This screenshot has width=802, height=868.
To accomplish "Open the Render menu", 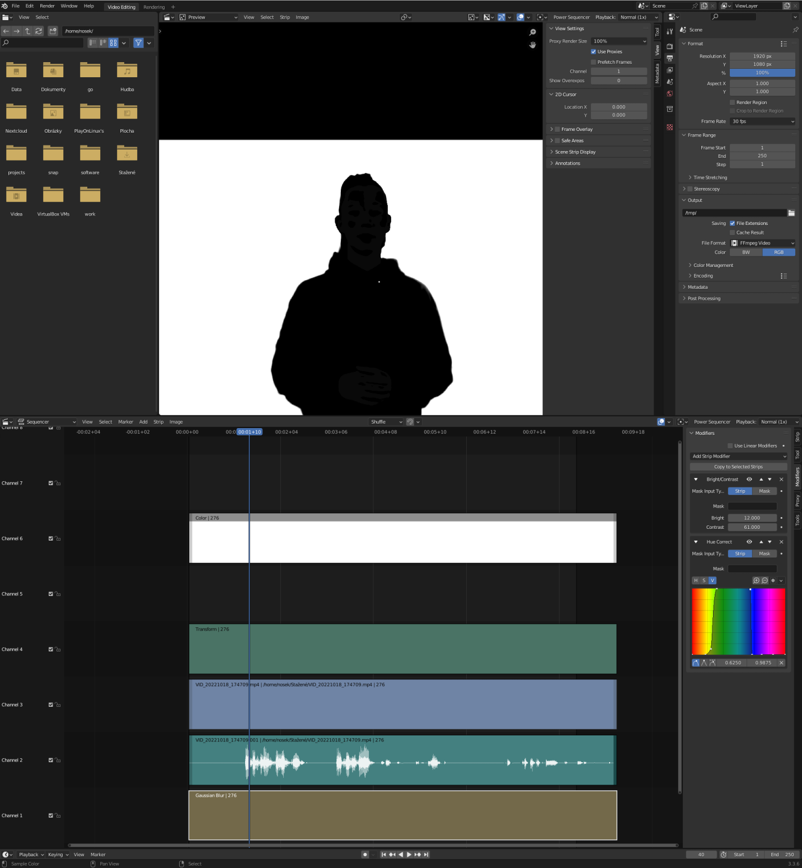I will point(47,6).
